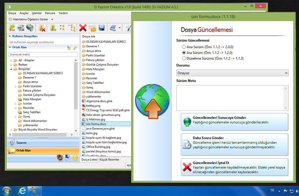Choose the Düzeltme Sürümü radio option
The width and height of the screenshot is (299, 196).
184,58
